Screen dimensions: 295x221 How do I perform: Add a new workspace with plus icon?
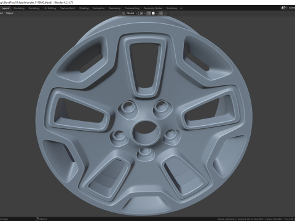point(181,9)
